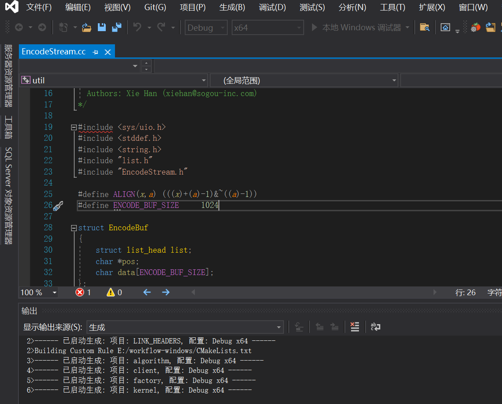Open the 100% zoom level selector
Screen dimensions: 502x404
tap(38, 292)
